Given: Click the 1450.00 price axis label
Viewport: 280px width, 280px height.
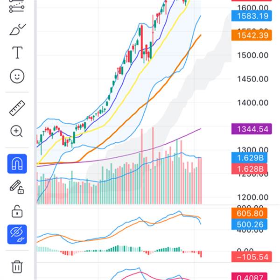Looking at the screenshot, I should tap(252, 79).
